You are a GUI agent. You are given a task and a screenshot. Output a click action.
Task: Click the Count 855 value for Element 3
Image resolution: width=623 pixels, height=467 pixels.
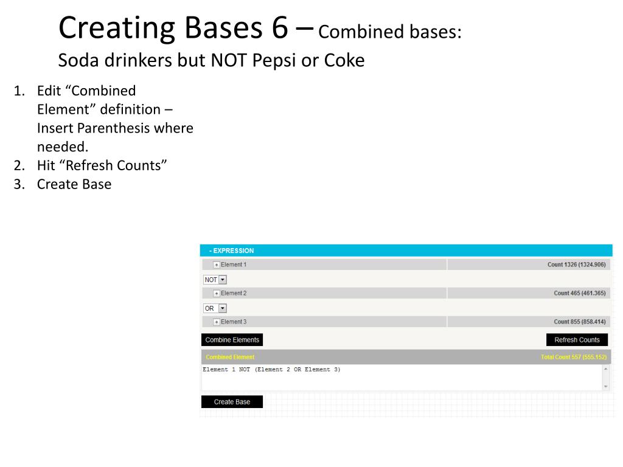[x=580, y=322]
